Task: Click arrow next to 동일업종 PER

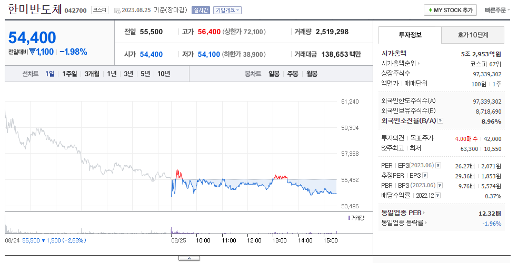Action: coord(424,213)
